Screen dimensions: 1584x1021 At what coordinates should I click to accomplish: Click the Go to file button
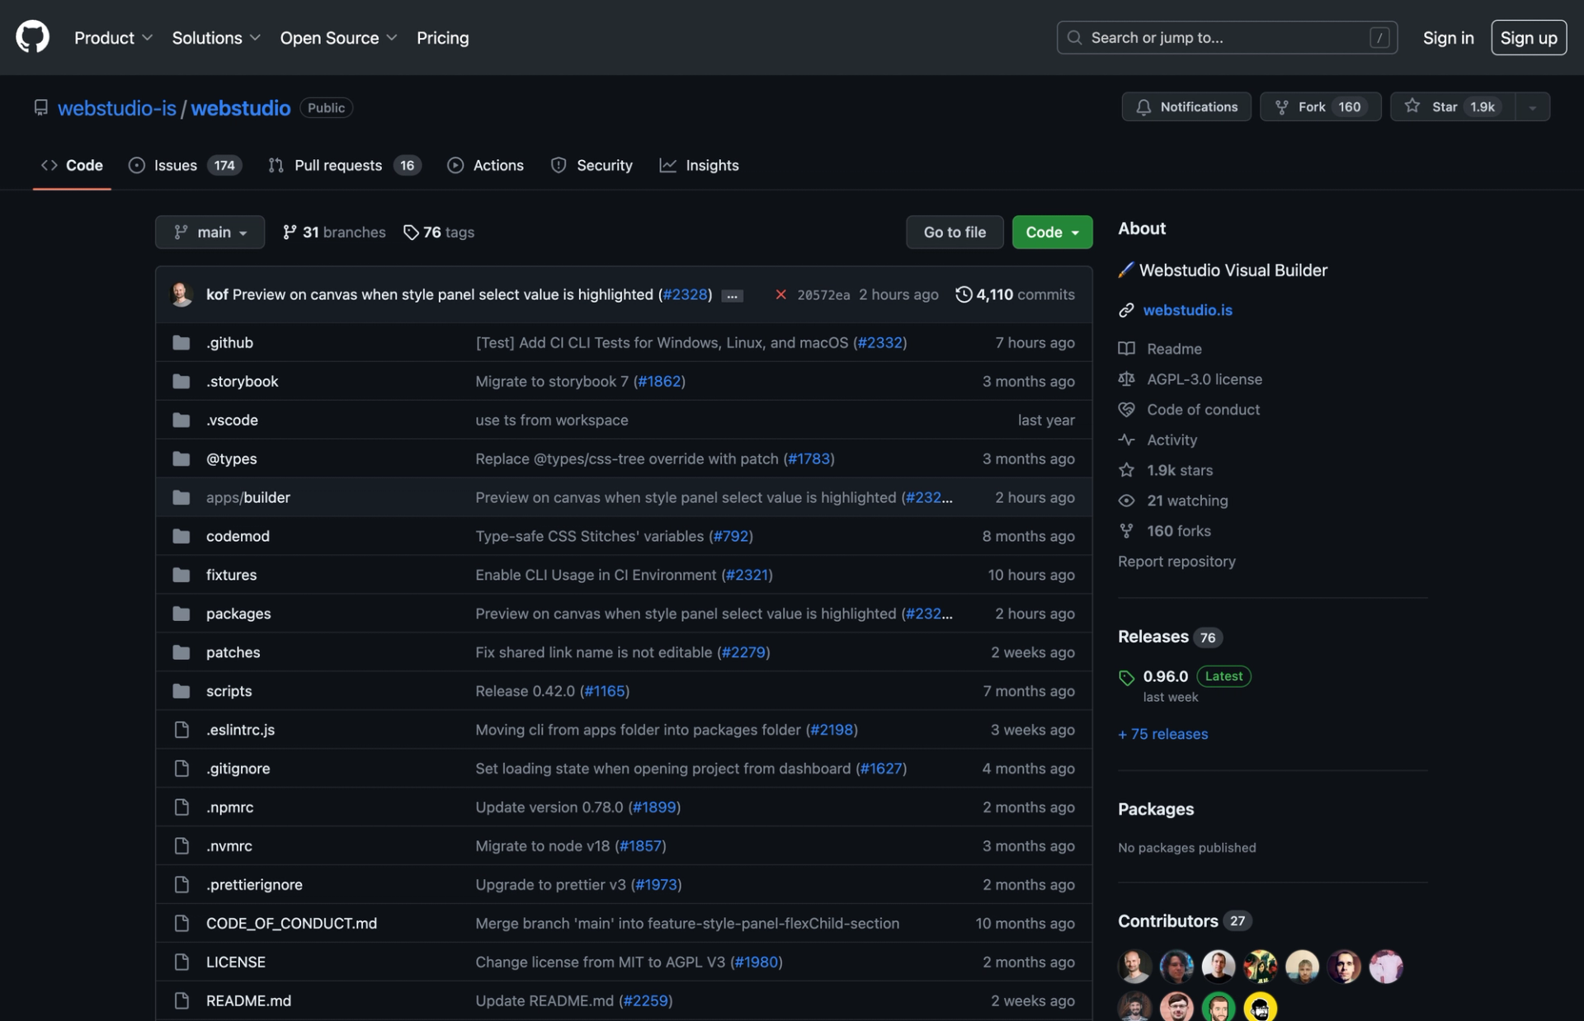click(x=954, y=233)
